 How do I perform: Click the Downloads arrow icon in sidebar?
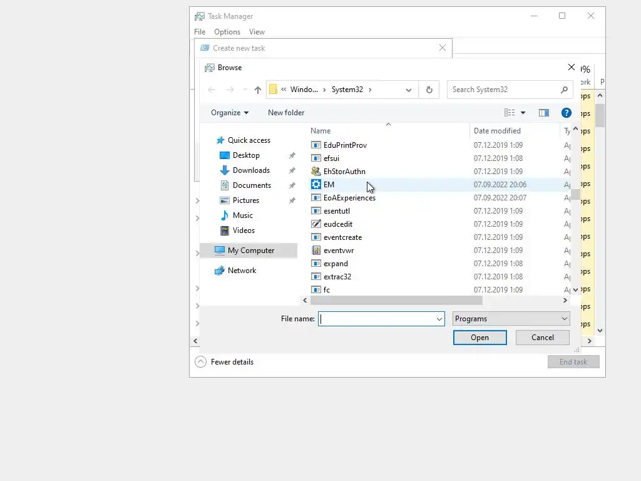[225, 170]
